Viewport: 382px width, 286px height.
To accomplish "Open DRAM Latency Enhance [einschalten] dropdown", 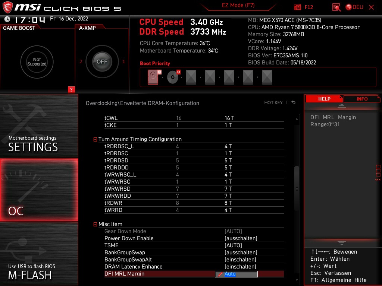I will [x=240, y=267].
